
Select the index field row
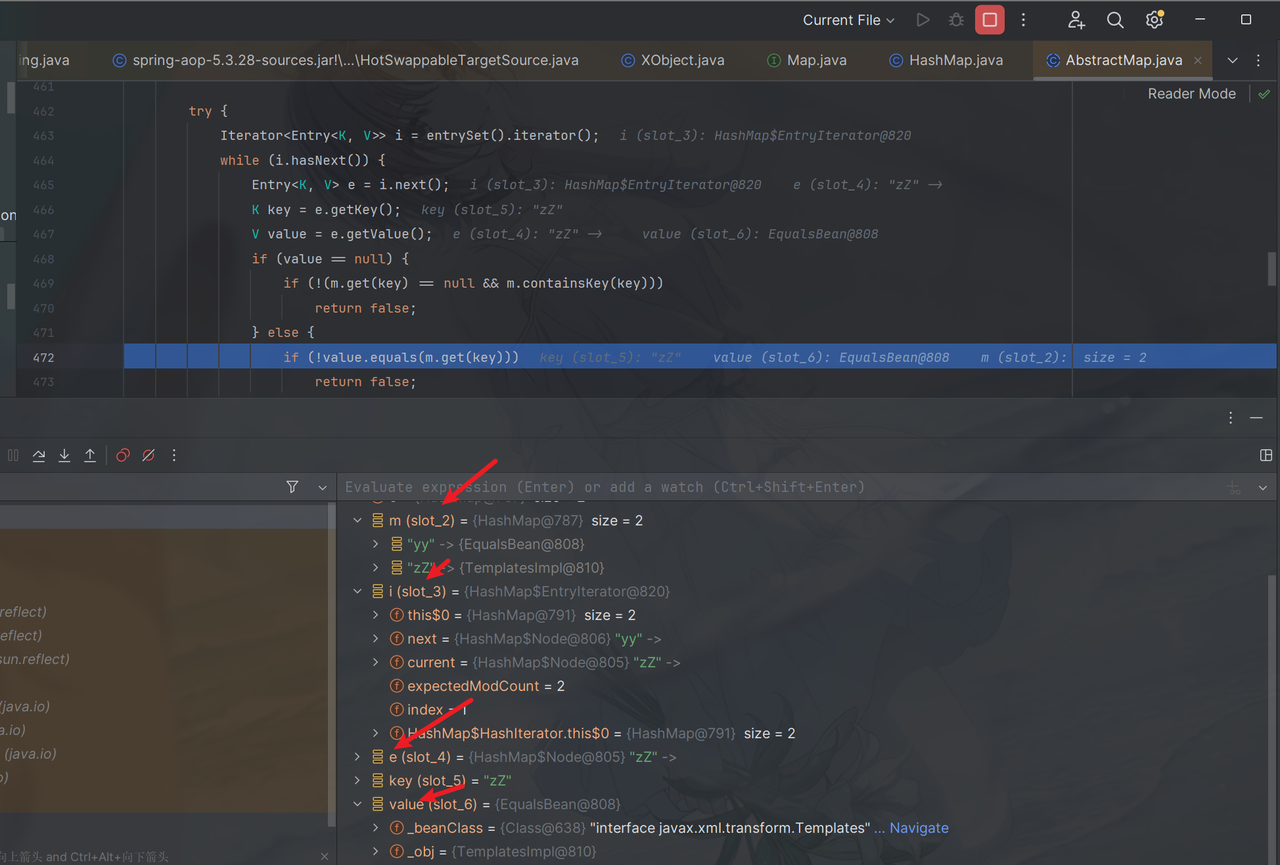click(x=802, y=709)
